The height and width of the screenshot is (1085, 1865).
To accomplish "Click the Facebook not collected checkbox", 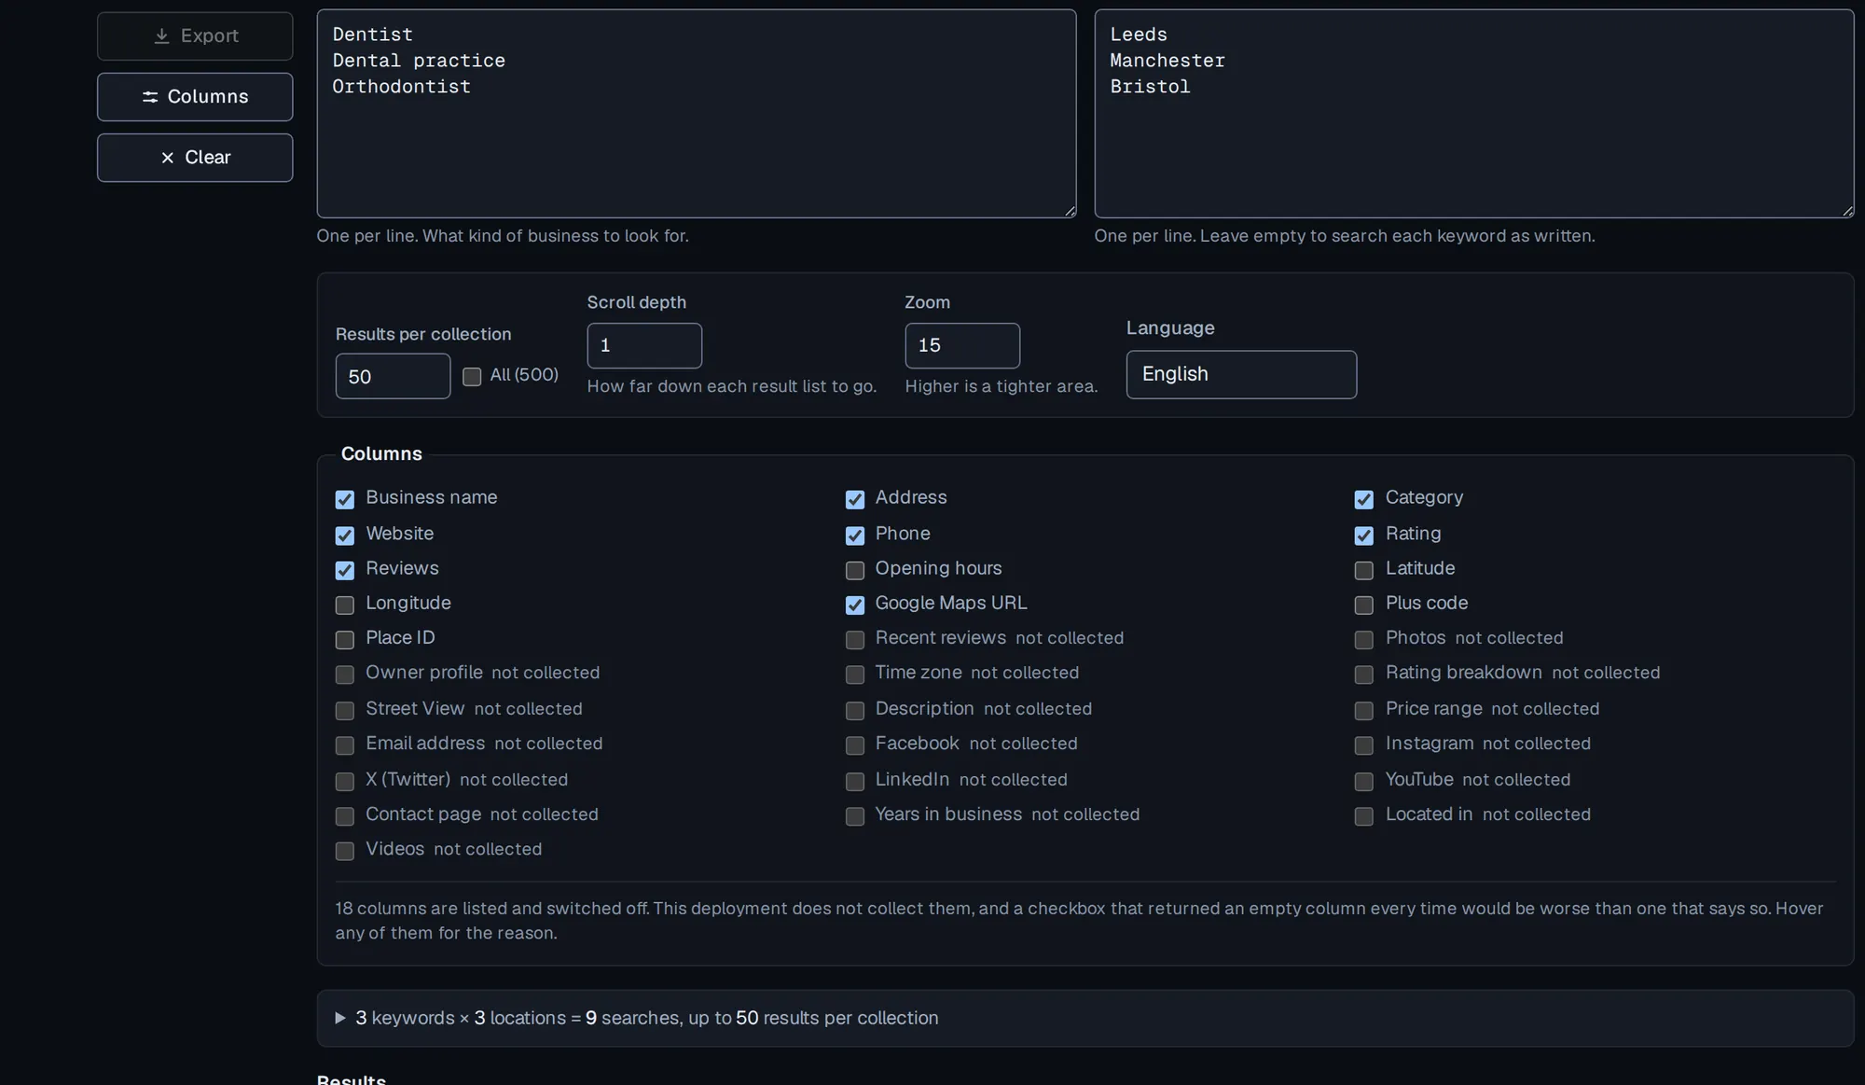I will [855, 744].
